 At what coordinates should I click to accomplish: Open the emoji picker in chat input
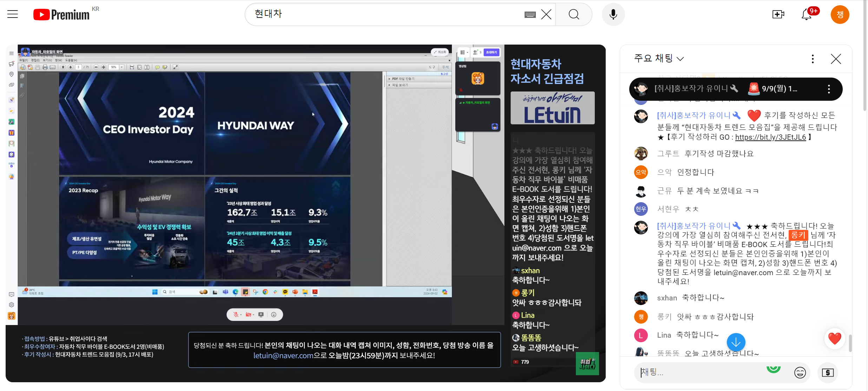800,372
